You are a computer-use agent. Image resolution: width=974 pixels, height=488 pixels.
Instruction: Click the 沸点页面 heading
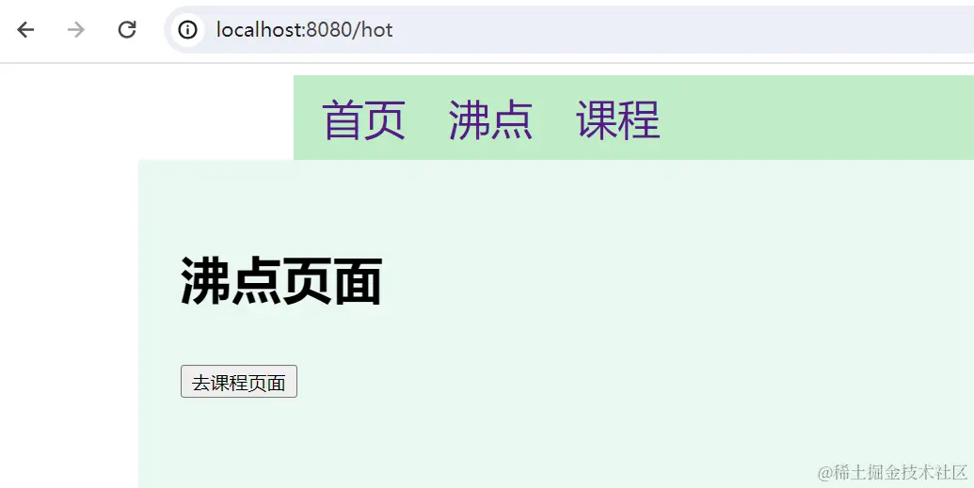click(280, 281)
